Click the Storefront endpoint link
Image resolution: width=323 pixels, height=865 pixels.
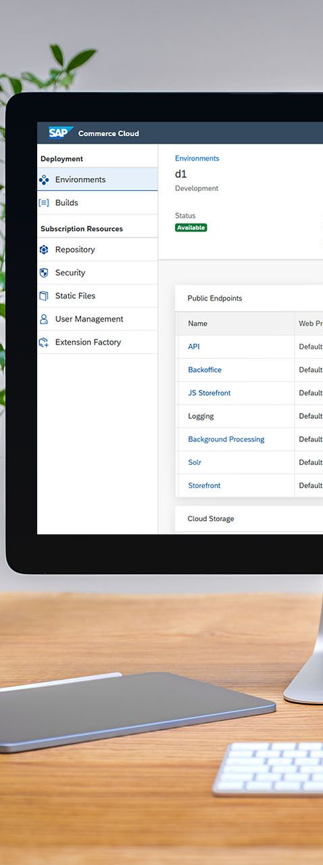coord(204,485)
